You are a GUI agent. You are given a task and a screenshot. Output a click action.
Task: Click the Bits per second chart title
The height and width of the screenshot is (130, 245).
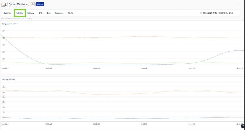(9, 79)
